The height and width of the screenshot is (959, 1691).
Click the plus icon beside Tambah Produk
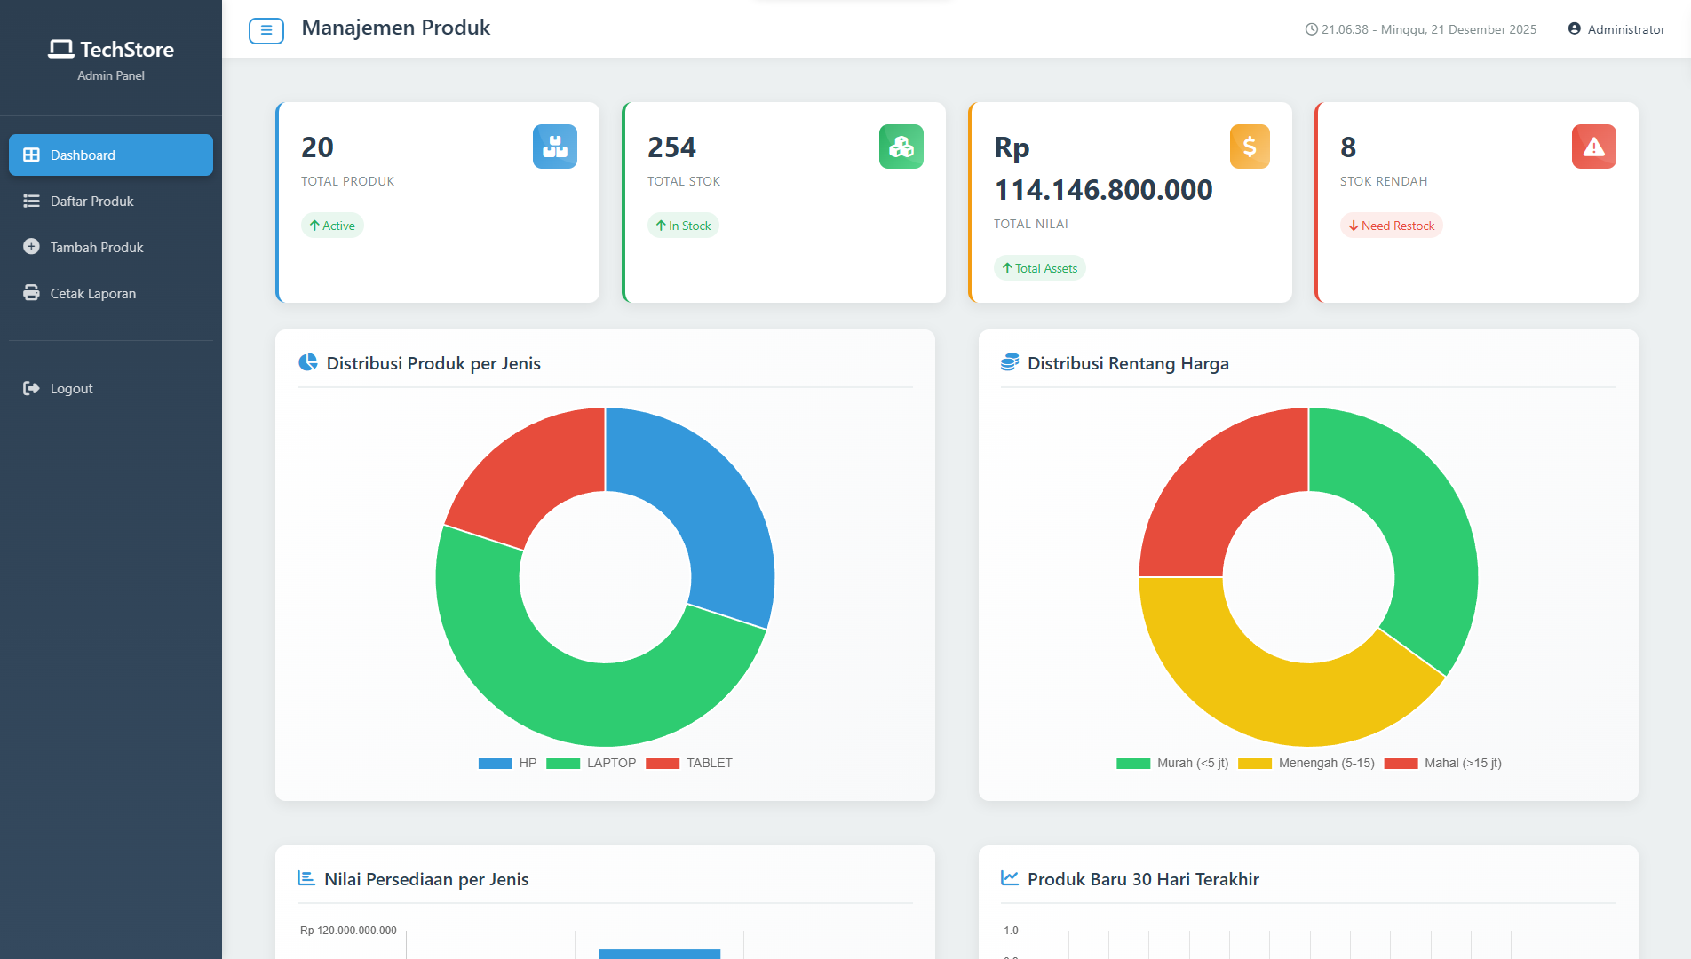click(x=31, y=247)
